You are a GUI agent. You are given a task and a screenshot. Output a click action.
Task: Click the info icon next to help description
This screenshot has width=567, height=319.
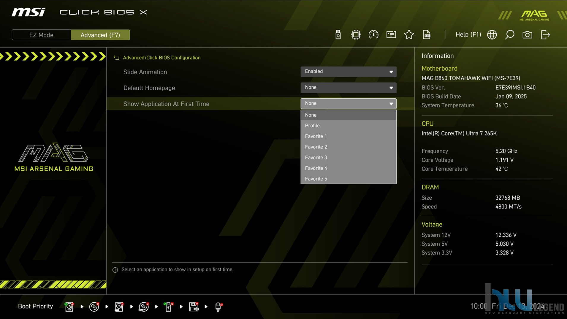(115, 270)
